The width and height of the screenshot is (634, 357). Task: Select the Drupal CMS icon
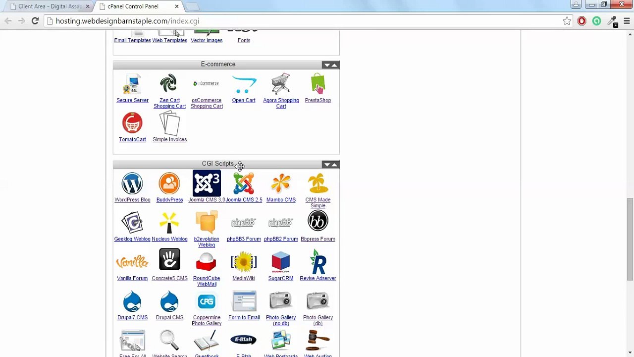169,301
